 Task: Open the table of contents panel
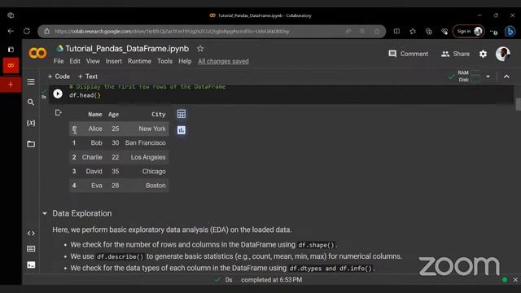[x=31, y=81]
